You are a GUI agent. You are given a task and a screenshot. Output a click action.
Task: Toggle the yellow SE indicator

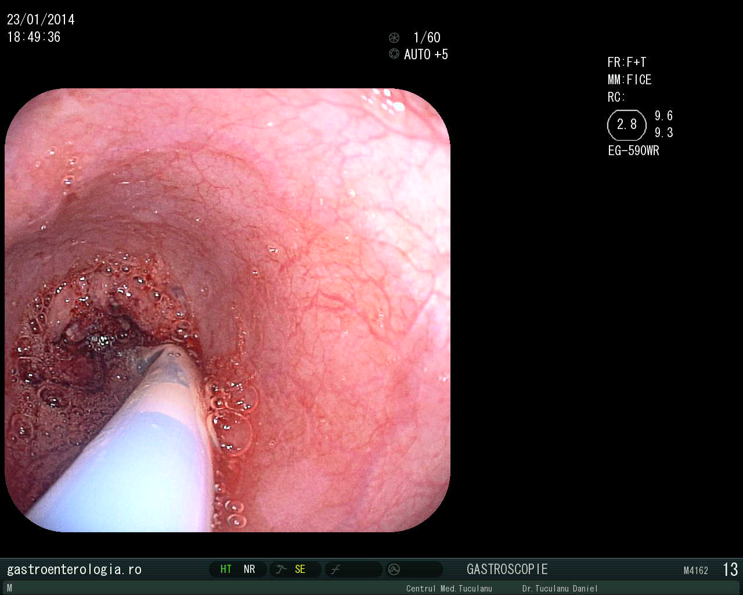pyautogui.click(x=300, y=569)
